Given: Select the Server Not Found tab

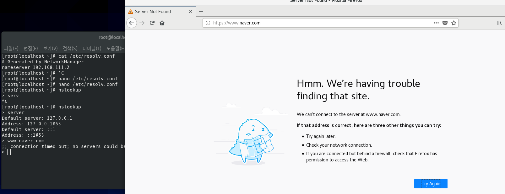Looking at the screenshot, I should [x=161, y=12].
